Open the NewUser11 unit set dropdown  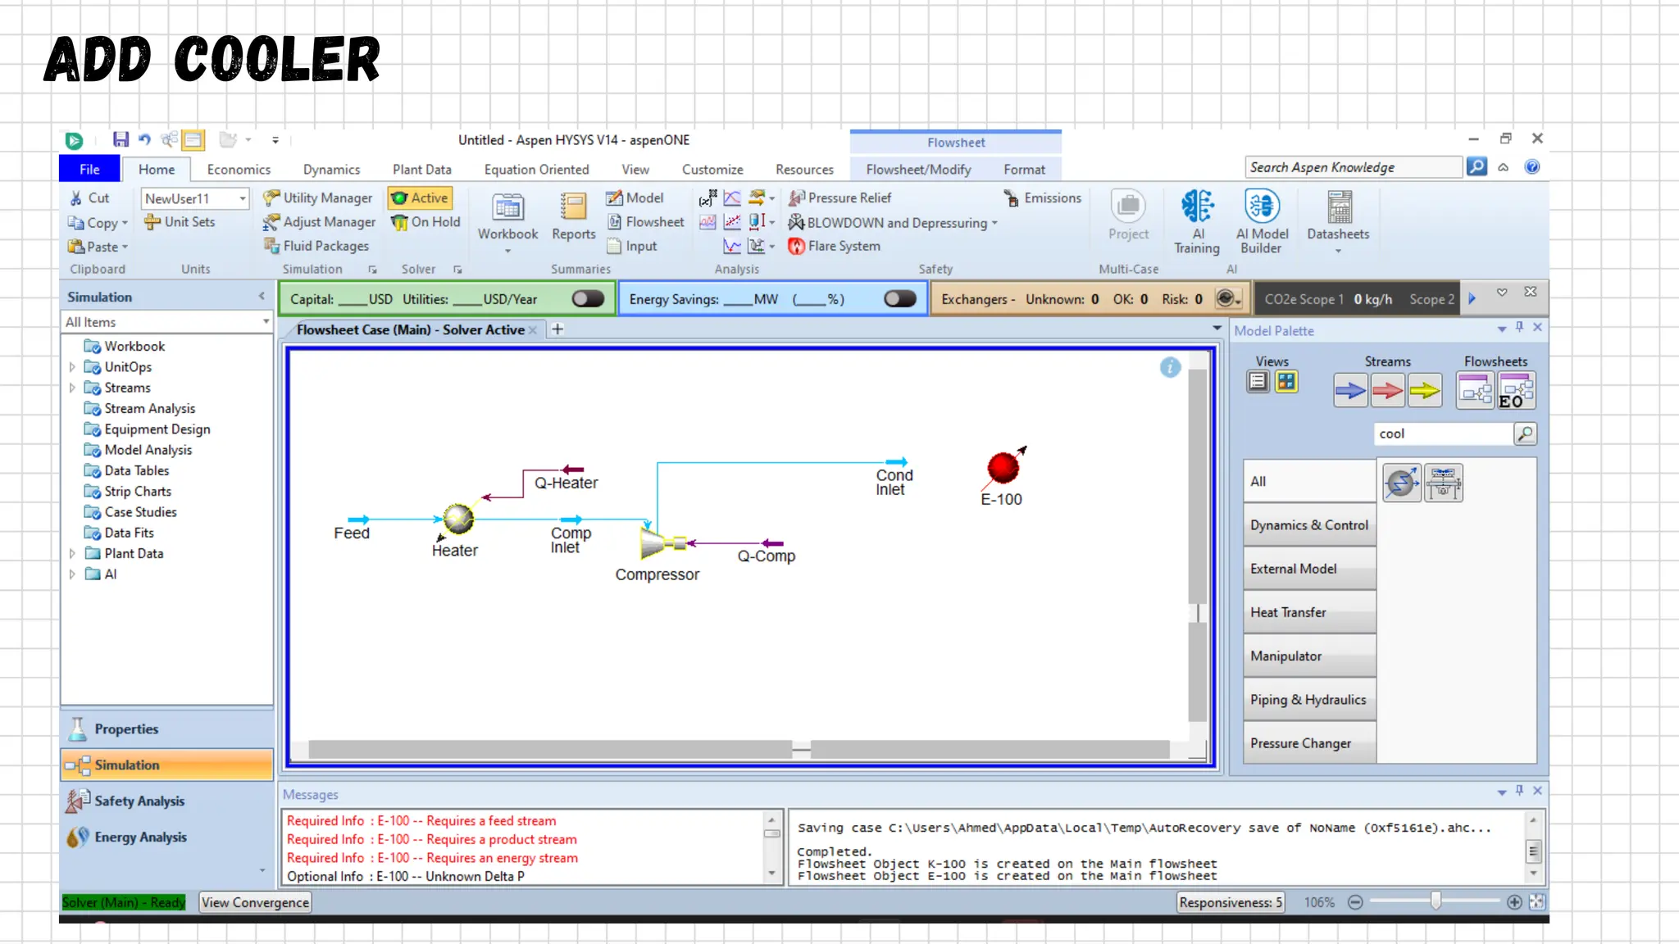[x=243, y=198]
